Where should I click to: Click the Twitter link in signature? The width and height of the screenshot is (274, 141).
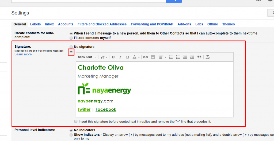click(84, 109)
